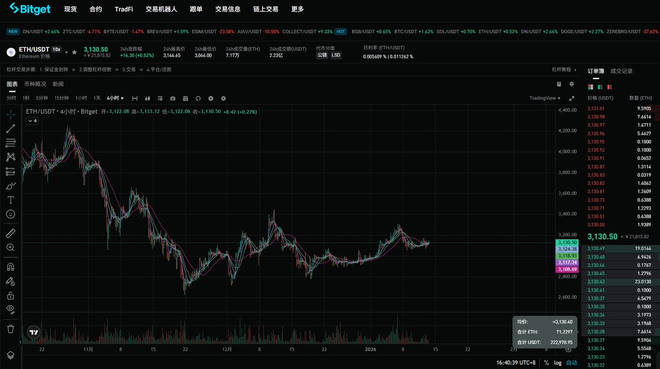Delete drawings with the trash icon
660x369 pixels.
pos(10,329)
